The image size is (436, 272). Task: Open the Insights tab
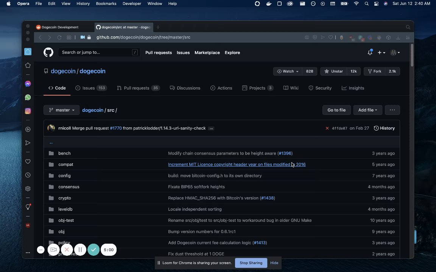353,88
